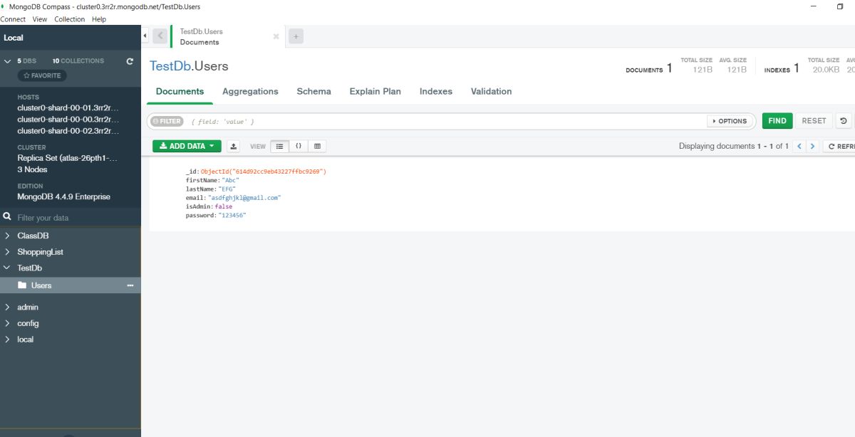Click the Find button

click(x=777, y=121)
